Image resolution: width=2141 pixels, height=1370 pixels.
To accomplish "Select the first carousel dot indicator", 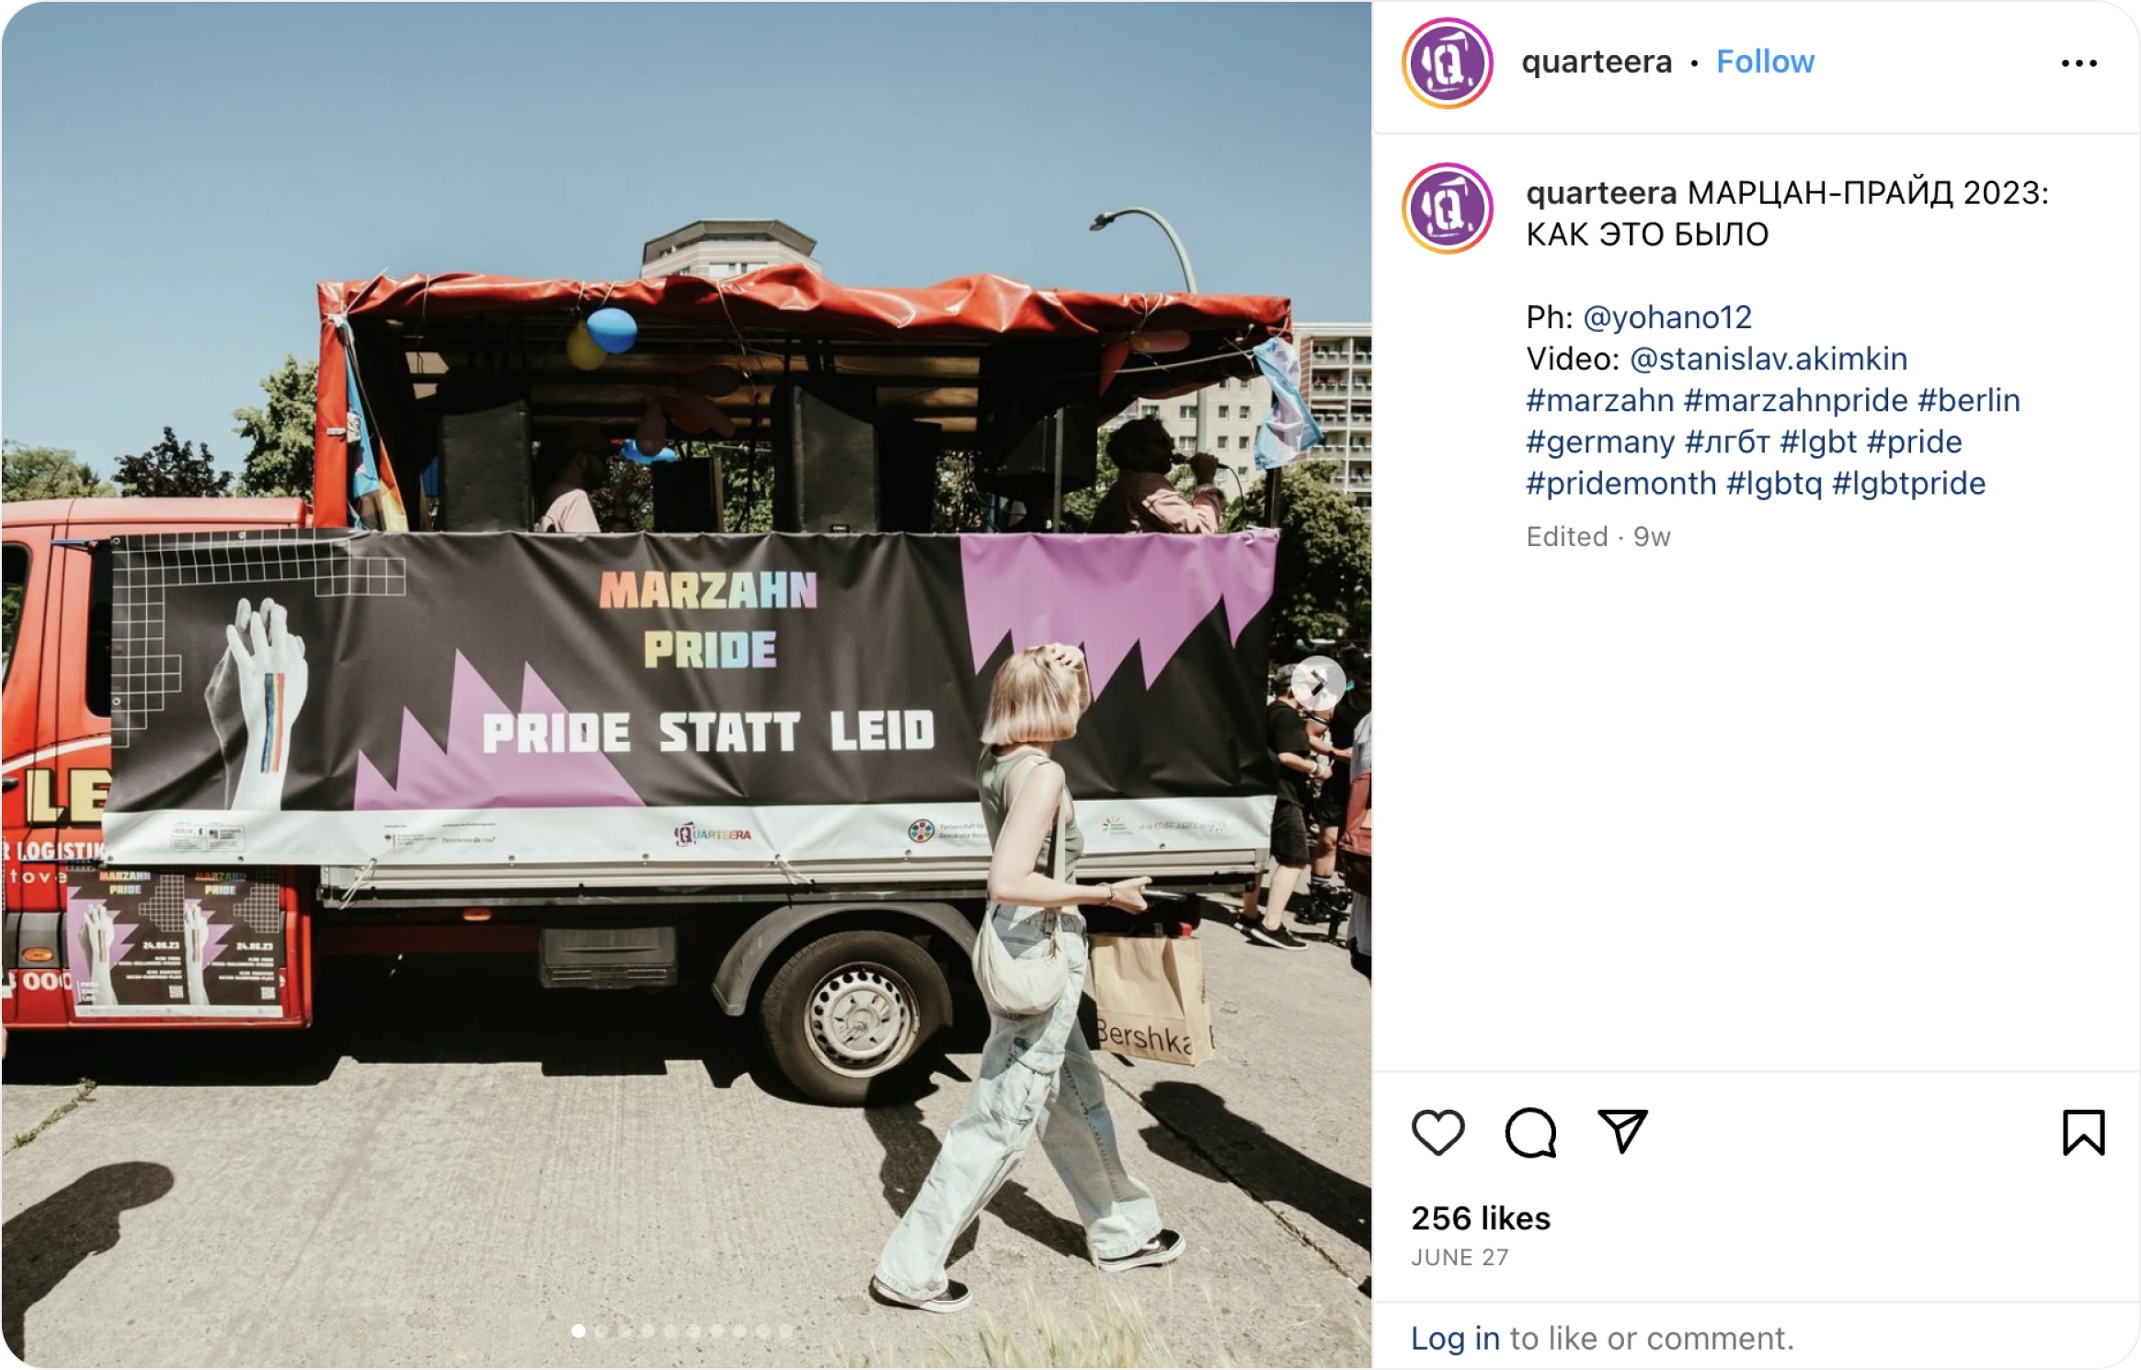I will (578, 1330).
